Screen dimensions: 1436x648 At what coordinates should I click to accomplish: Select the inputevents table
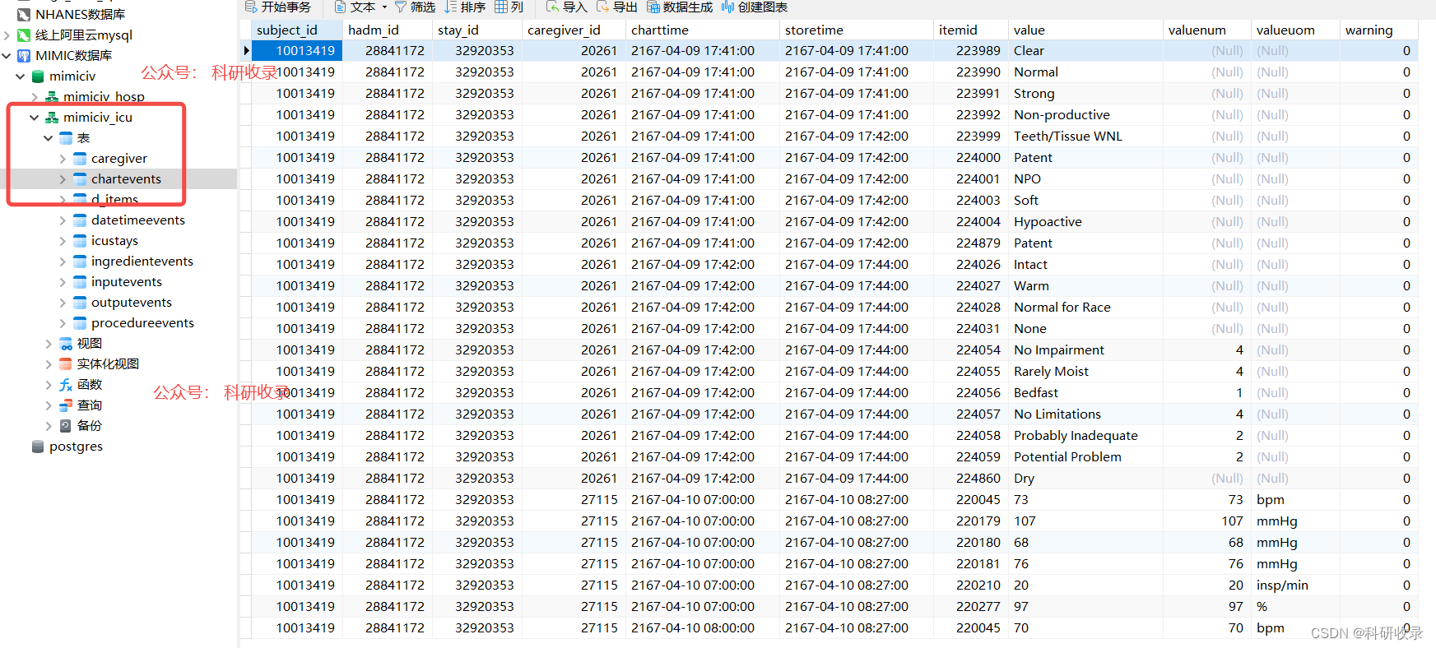point(127,281)
